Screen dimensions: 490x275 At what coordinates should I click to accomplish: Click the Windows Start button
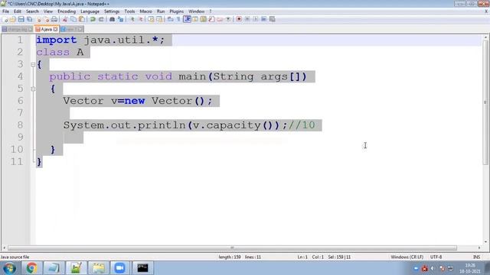[9, 268]
